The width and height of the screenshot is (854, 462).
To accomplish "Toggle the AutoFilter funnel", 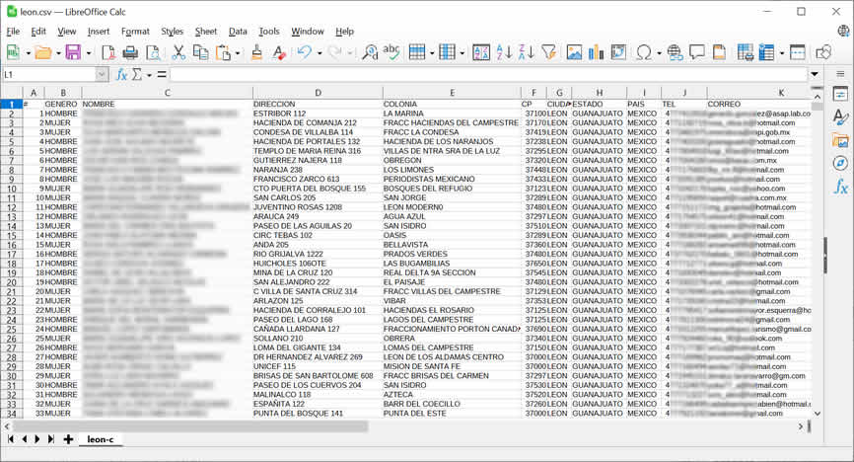I will (x=549, y=52).
